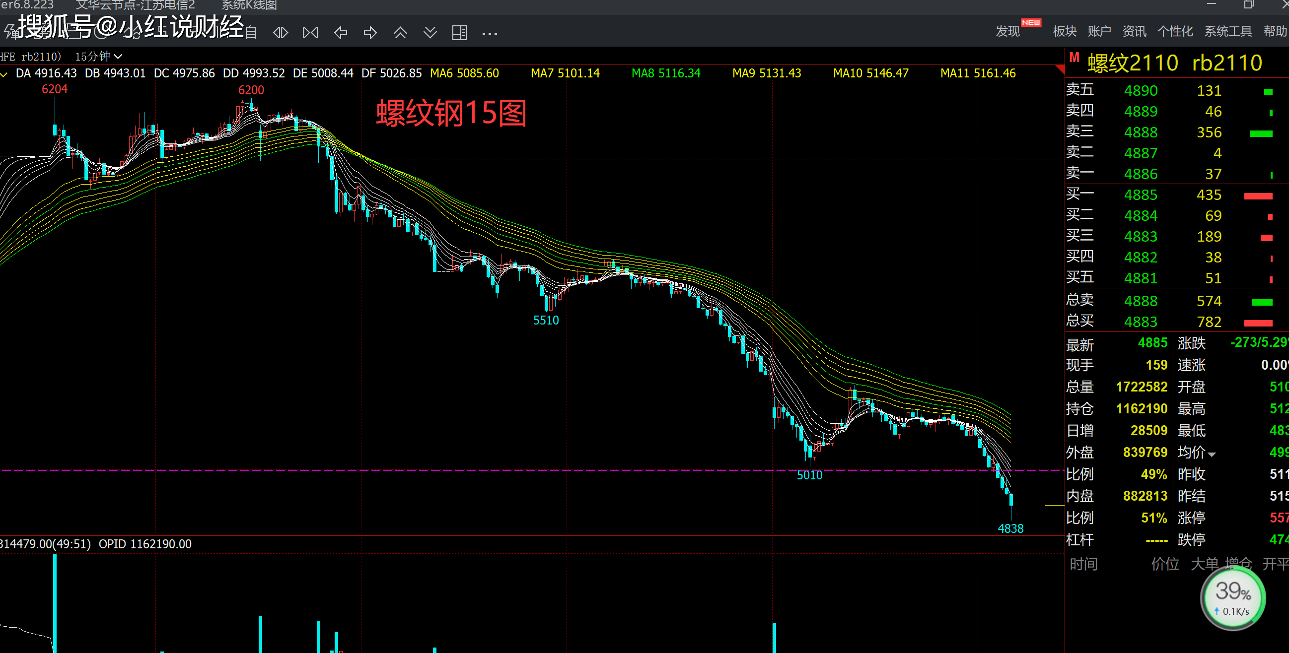Screen dimensions: 1289x653
Task: Open the 板块 menu
Action: point(1065,31)
